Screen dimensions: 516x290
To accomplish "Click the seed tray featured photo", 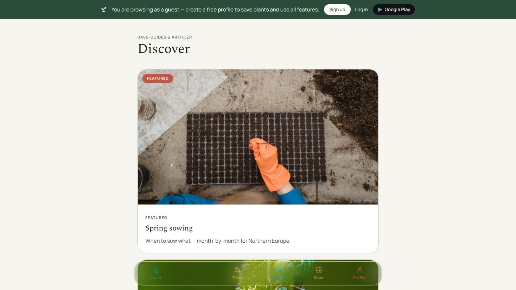I will point(258,137).
